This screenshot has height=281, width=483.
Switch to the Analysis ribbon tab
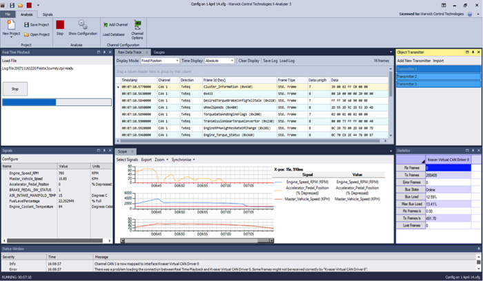coord(26,14)
